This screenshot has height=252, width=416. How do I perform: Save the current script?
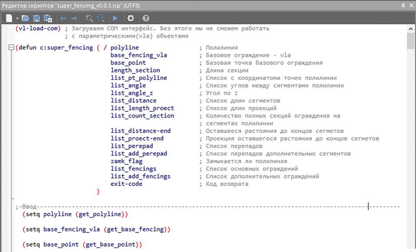click(x=36, y=18)
